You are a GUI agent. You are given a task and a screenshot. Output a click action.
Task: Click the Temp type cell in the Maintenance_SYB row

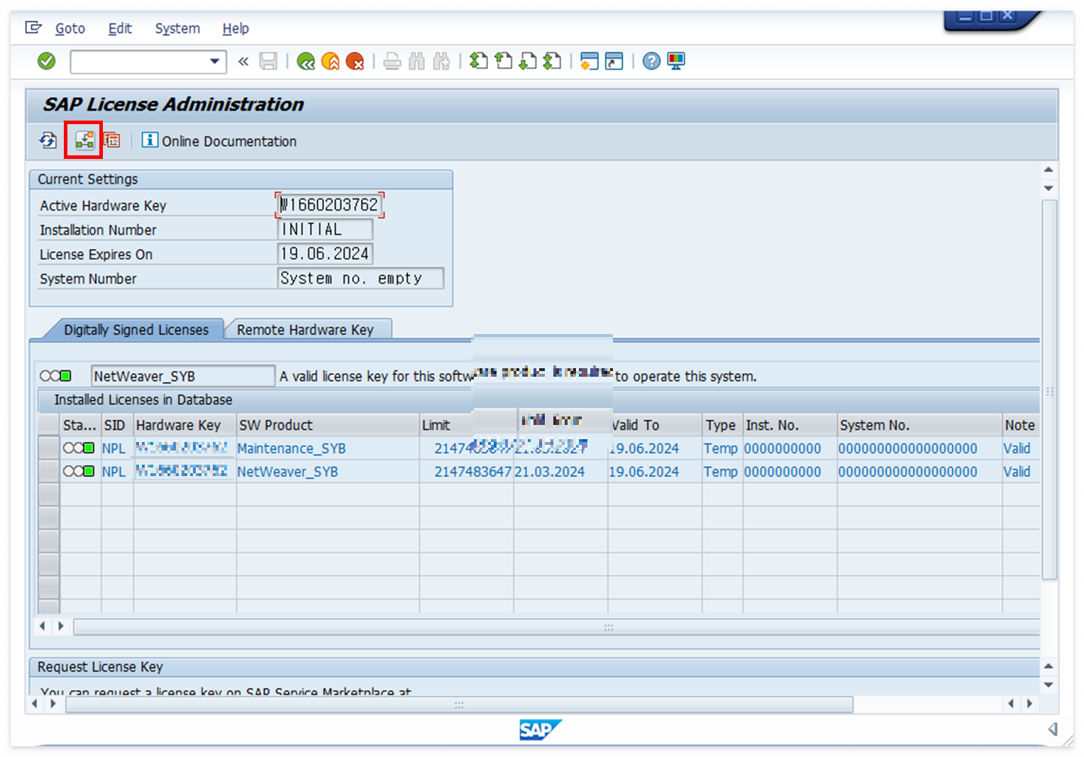721,448
